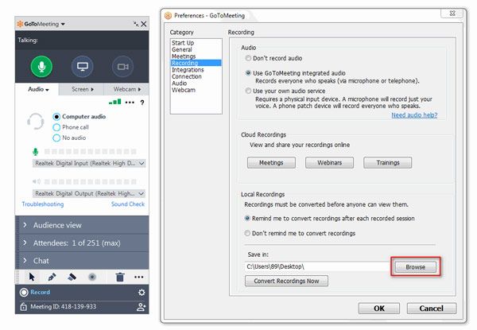Select the pen drawing tool
The width and height of the screenshot is (477, 330).
tap(52, 277)
